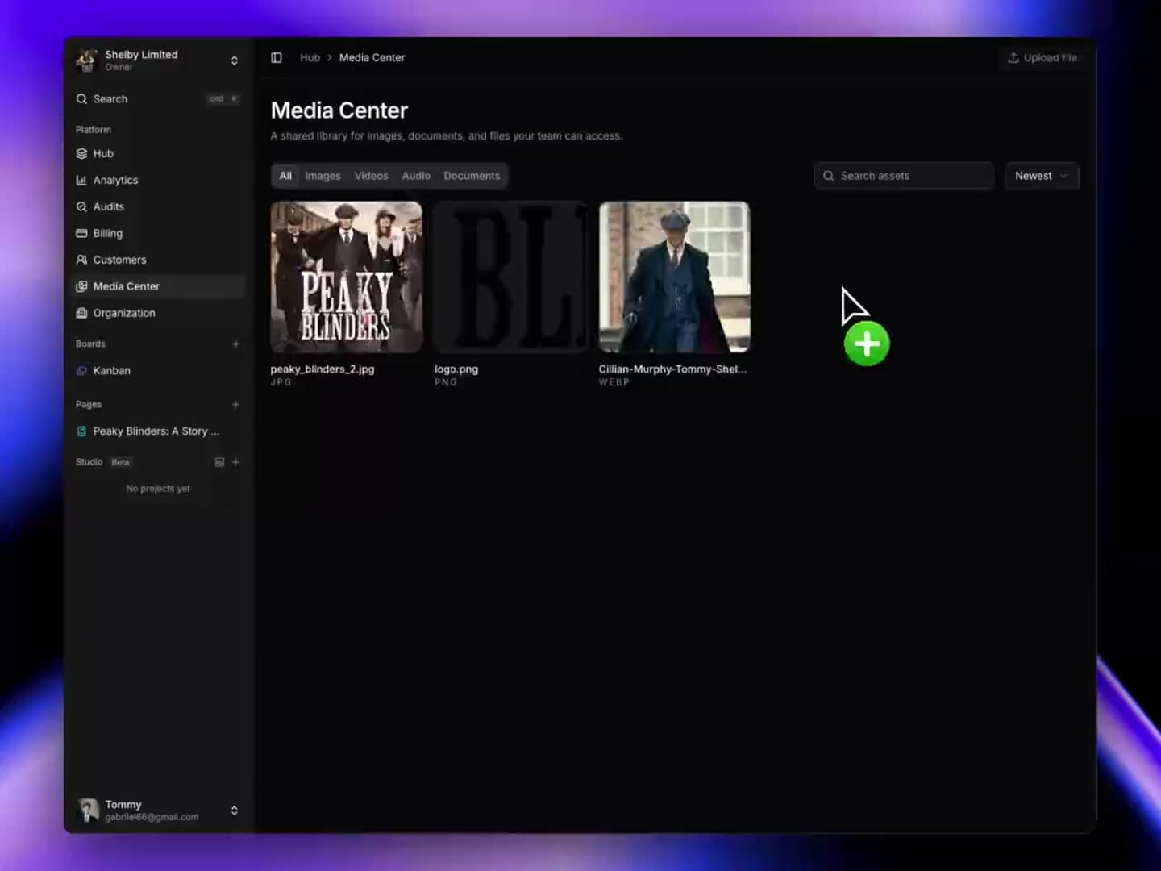Image resolution: width=1161 pixels, height=871 pixels.
Task: Open Analytics from the sidebar
Action: click(x=158, y=180)
